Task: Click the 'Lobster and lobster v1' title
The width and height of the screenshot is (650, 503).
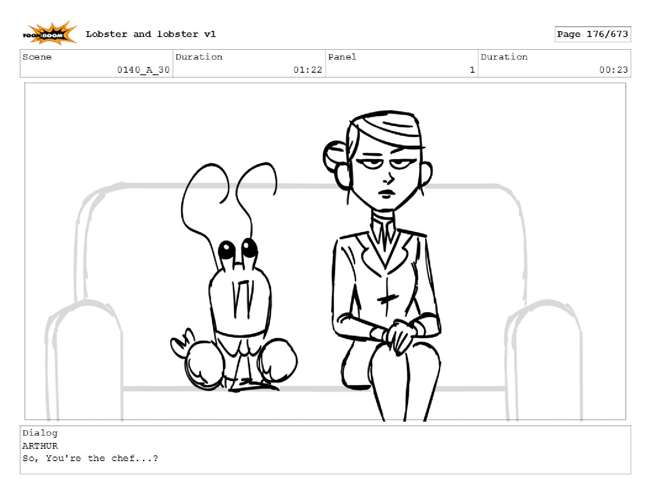Action: [x=150, y=34]
